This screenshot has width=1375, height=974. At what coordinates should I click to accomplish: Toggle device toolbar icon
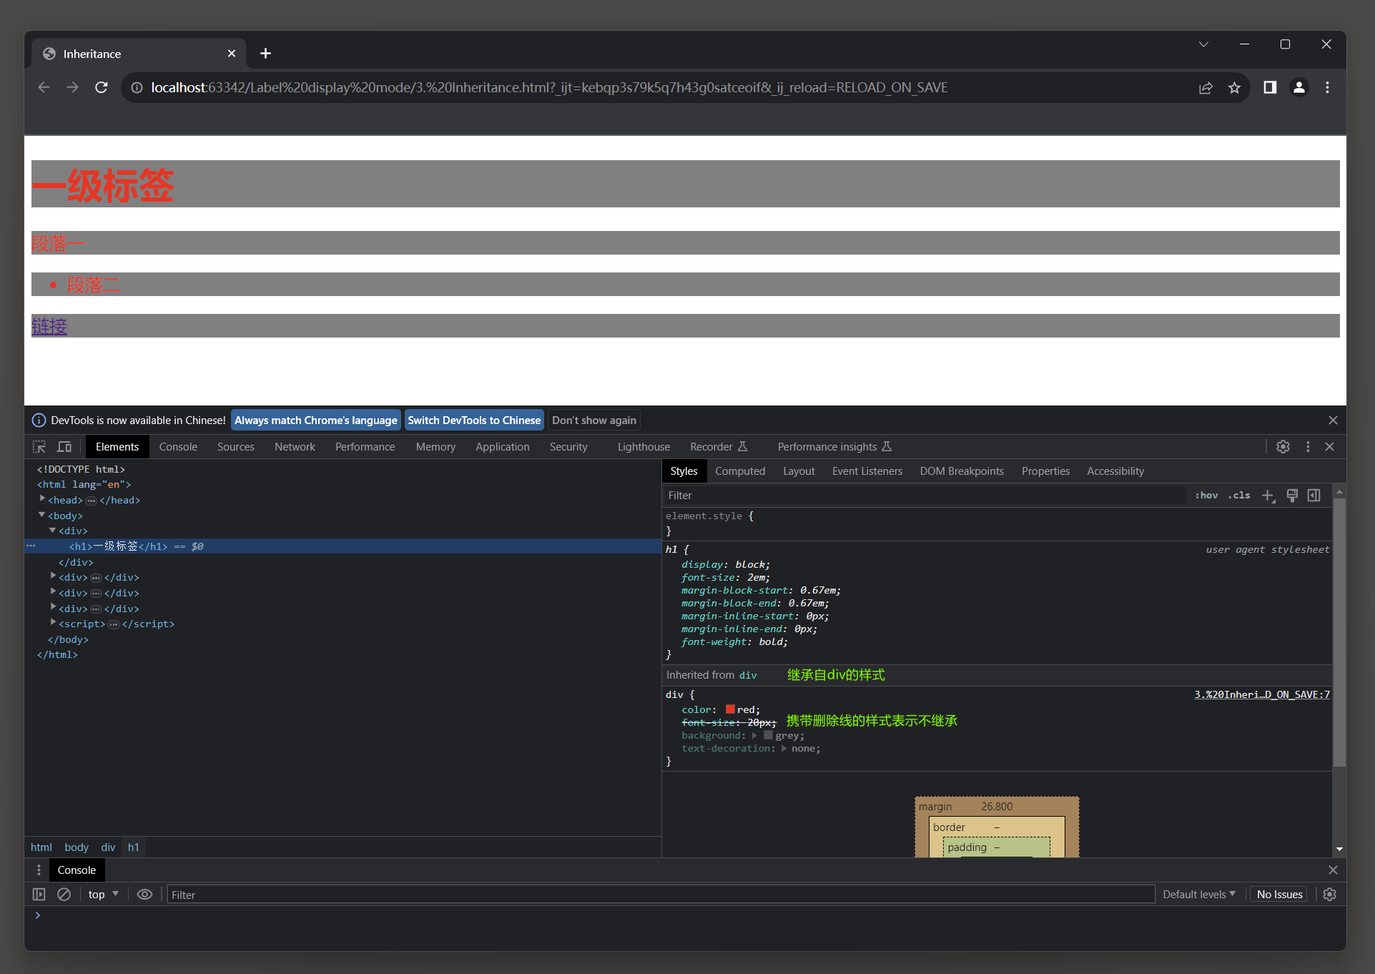tap(64, 447)
